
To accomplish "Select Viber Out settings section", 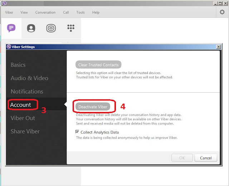I will click(23, 118).
